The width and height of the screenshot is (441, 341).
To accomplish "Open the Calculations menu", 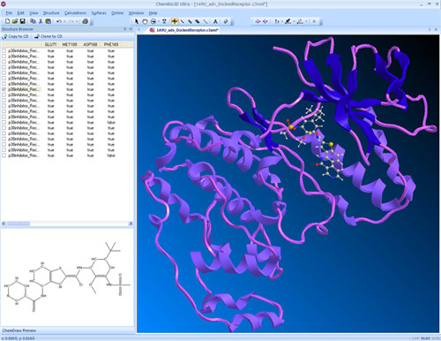I will coord(76,13).
